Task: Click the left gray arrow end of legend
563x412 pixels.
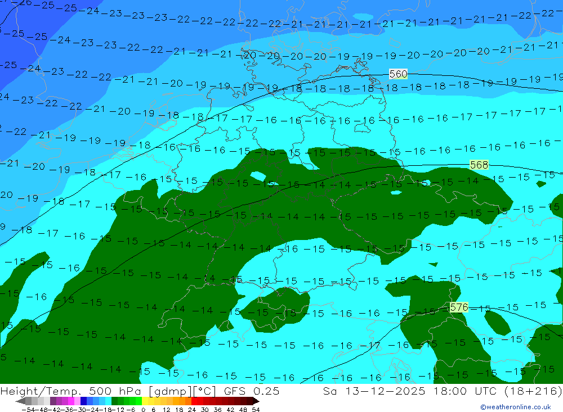Action: (x=20, y=401)
